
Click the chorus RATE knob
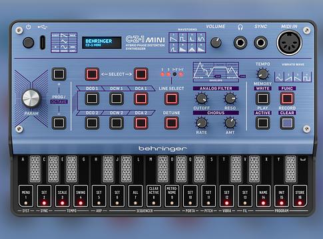(201, 123)
